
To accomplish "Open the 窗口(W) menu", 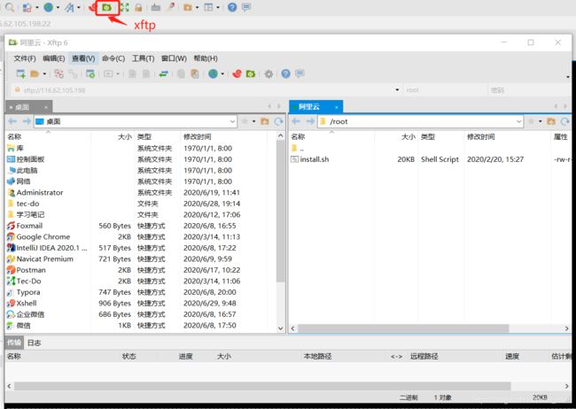I will pos(174,58).
